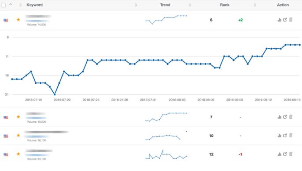Viewport: 302px width, 171px height.
Task: Click the +2 rank change value
Action: [x=240, y=20]
